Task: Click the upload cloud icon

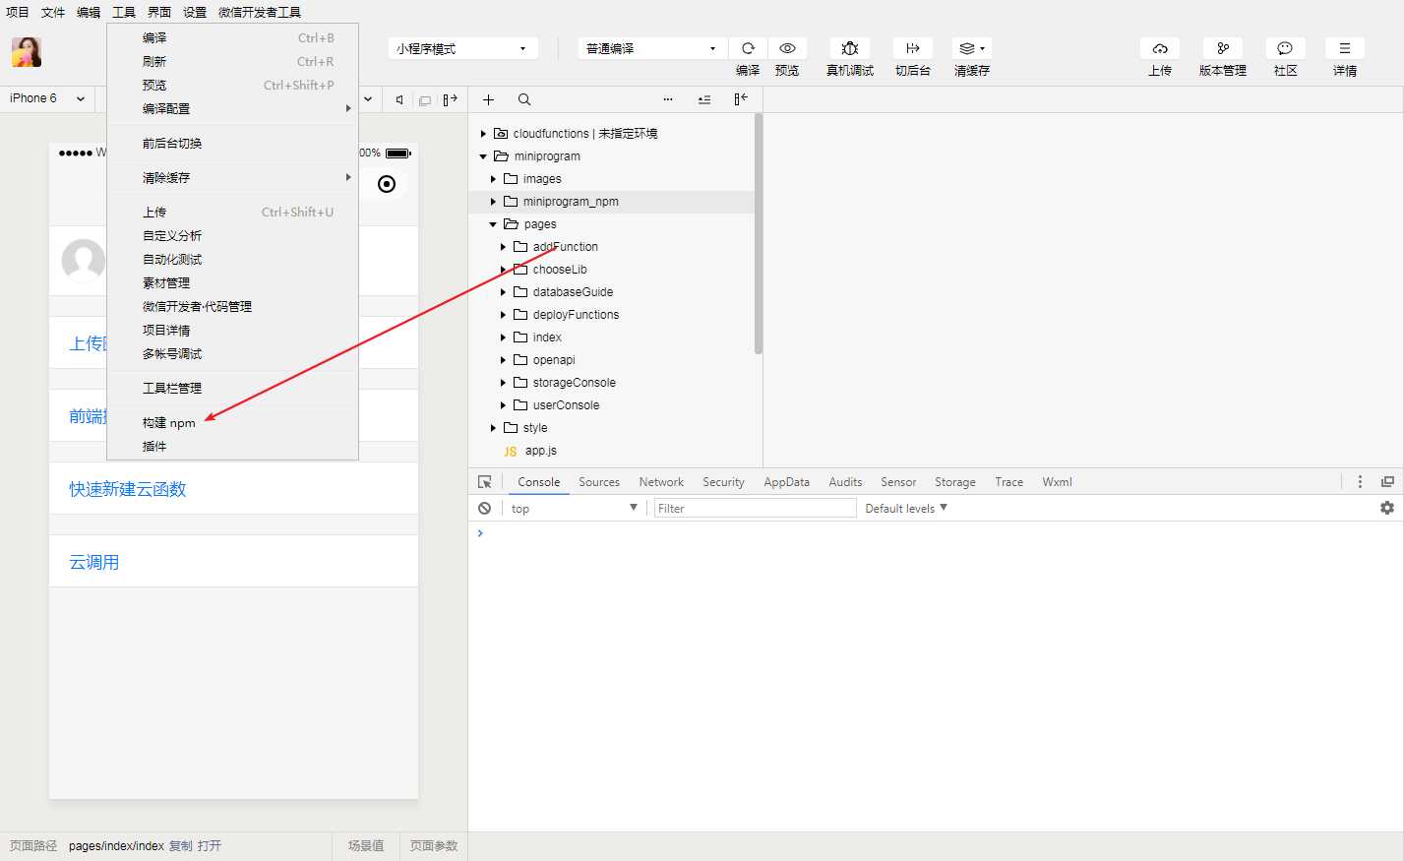Action: coord(1160,48)
